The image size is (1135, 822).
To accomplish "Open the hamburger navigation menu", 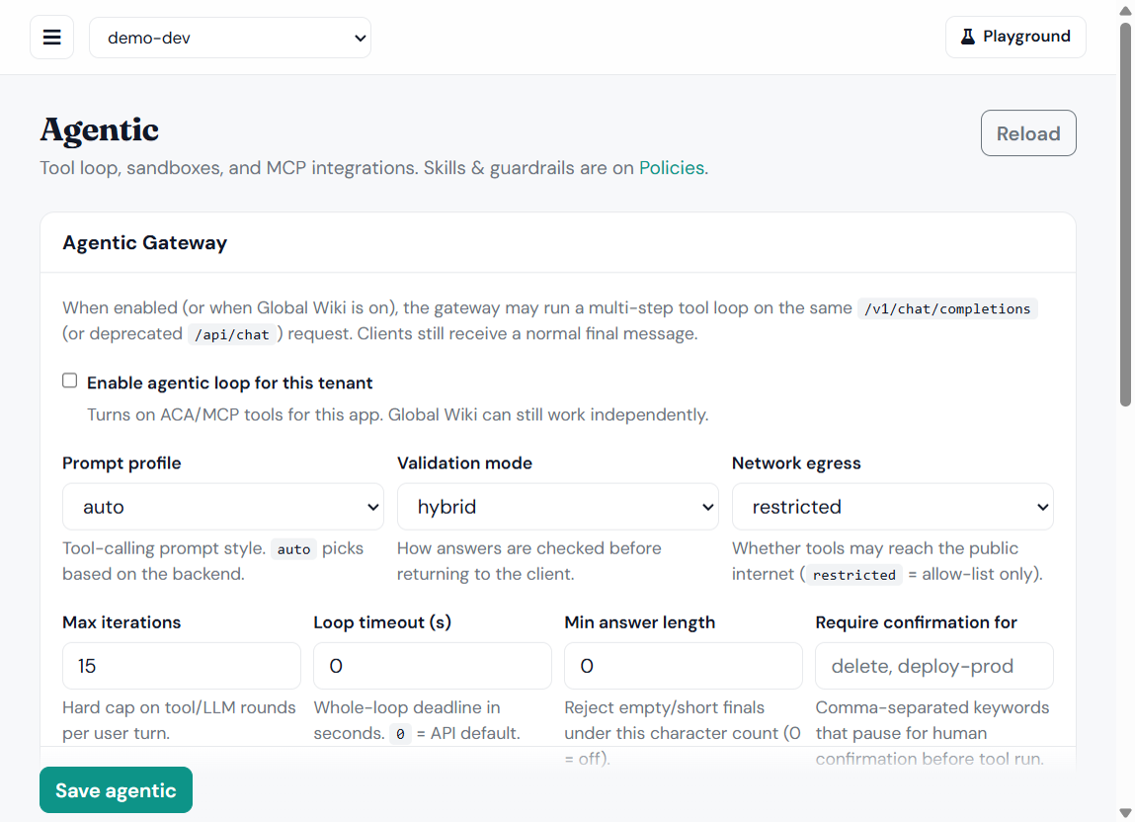I will (51, 37).
